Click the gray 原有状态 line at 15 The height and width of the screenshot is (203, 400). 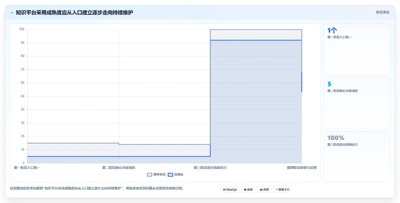coord(73,143)
